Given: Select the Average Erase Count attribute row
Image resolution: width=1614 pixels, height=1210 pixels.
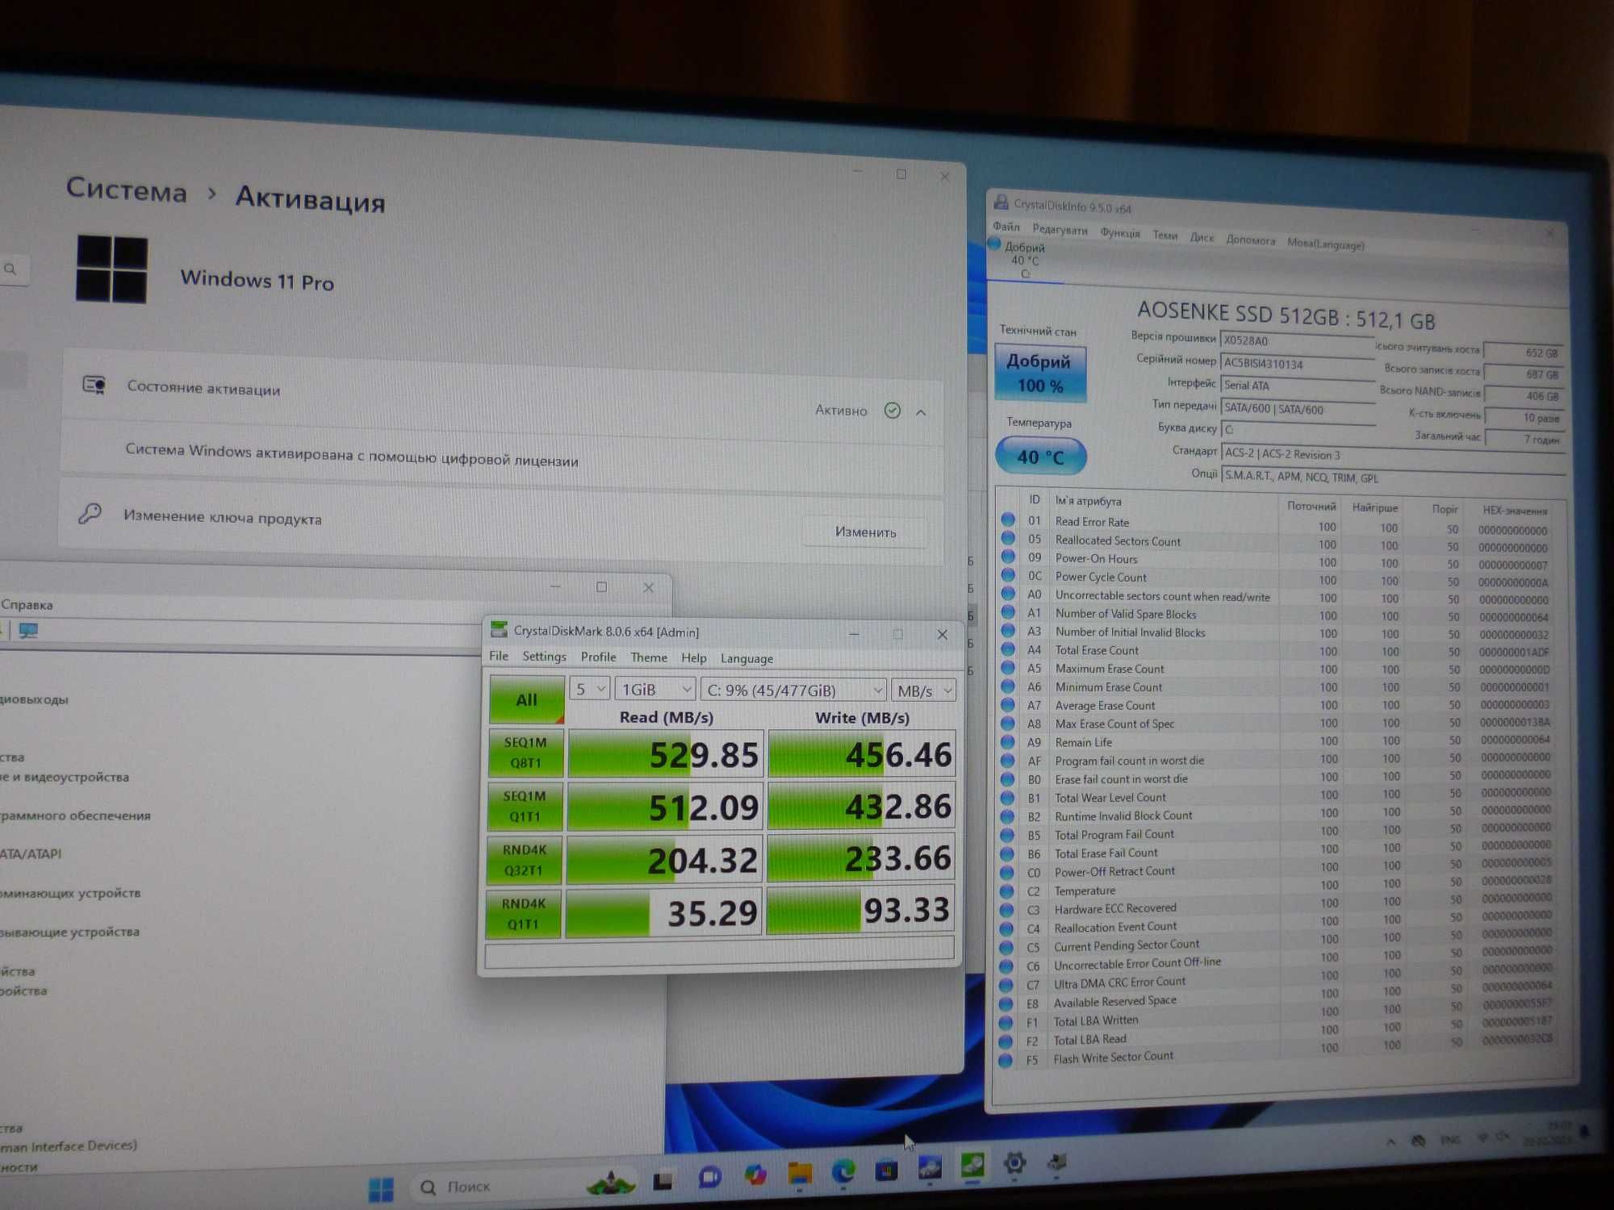Looking at the screenshot, I should point(1280,705).
